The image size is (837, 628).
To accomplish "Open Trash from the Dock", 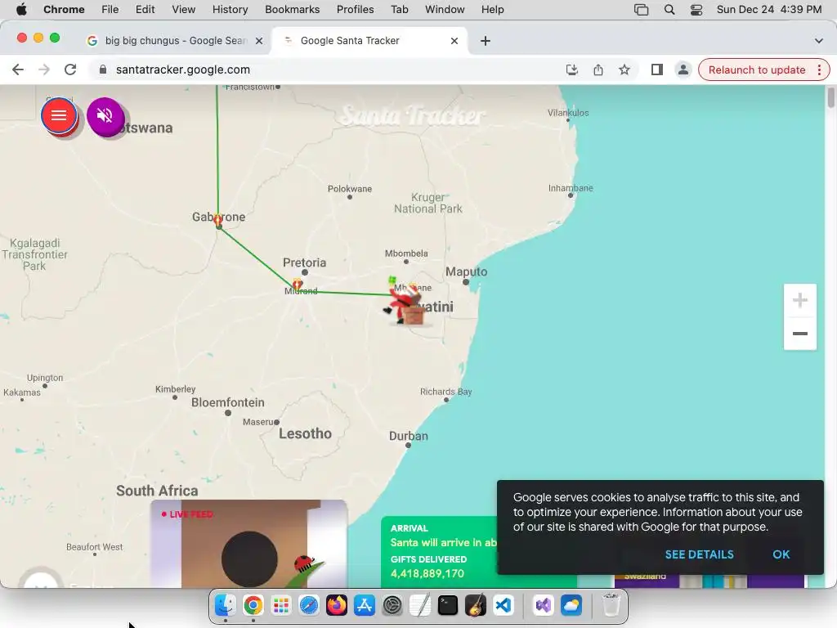I will coord(611,606).
